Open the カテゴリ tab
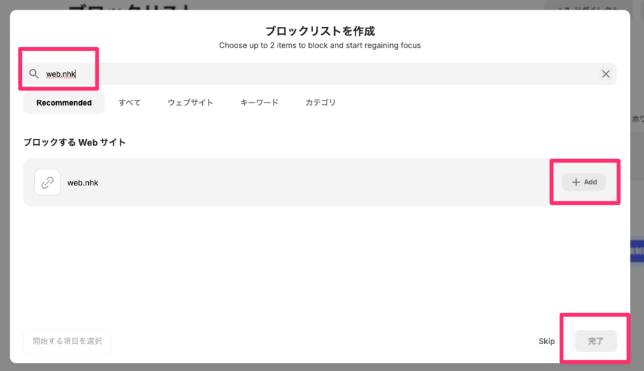Viewport: 644px width, 371px height. pyautogui.click(x=320, y=102)
